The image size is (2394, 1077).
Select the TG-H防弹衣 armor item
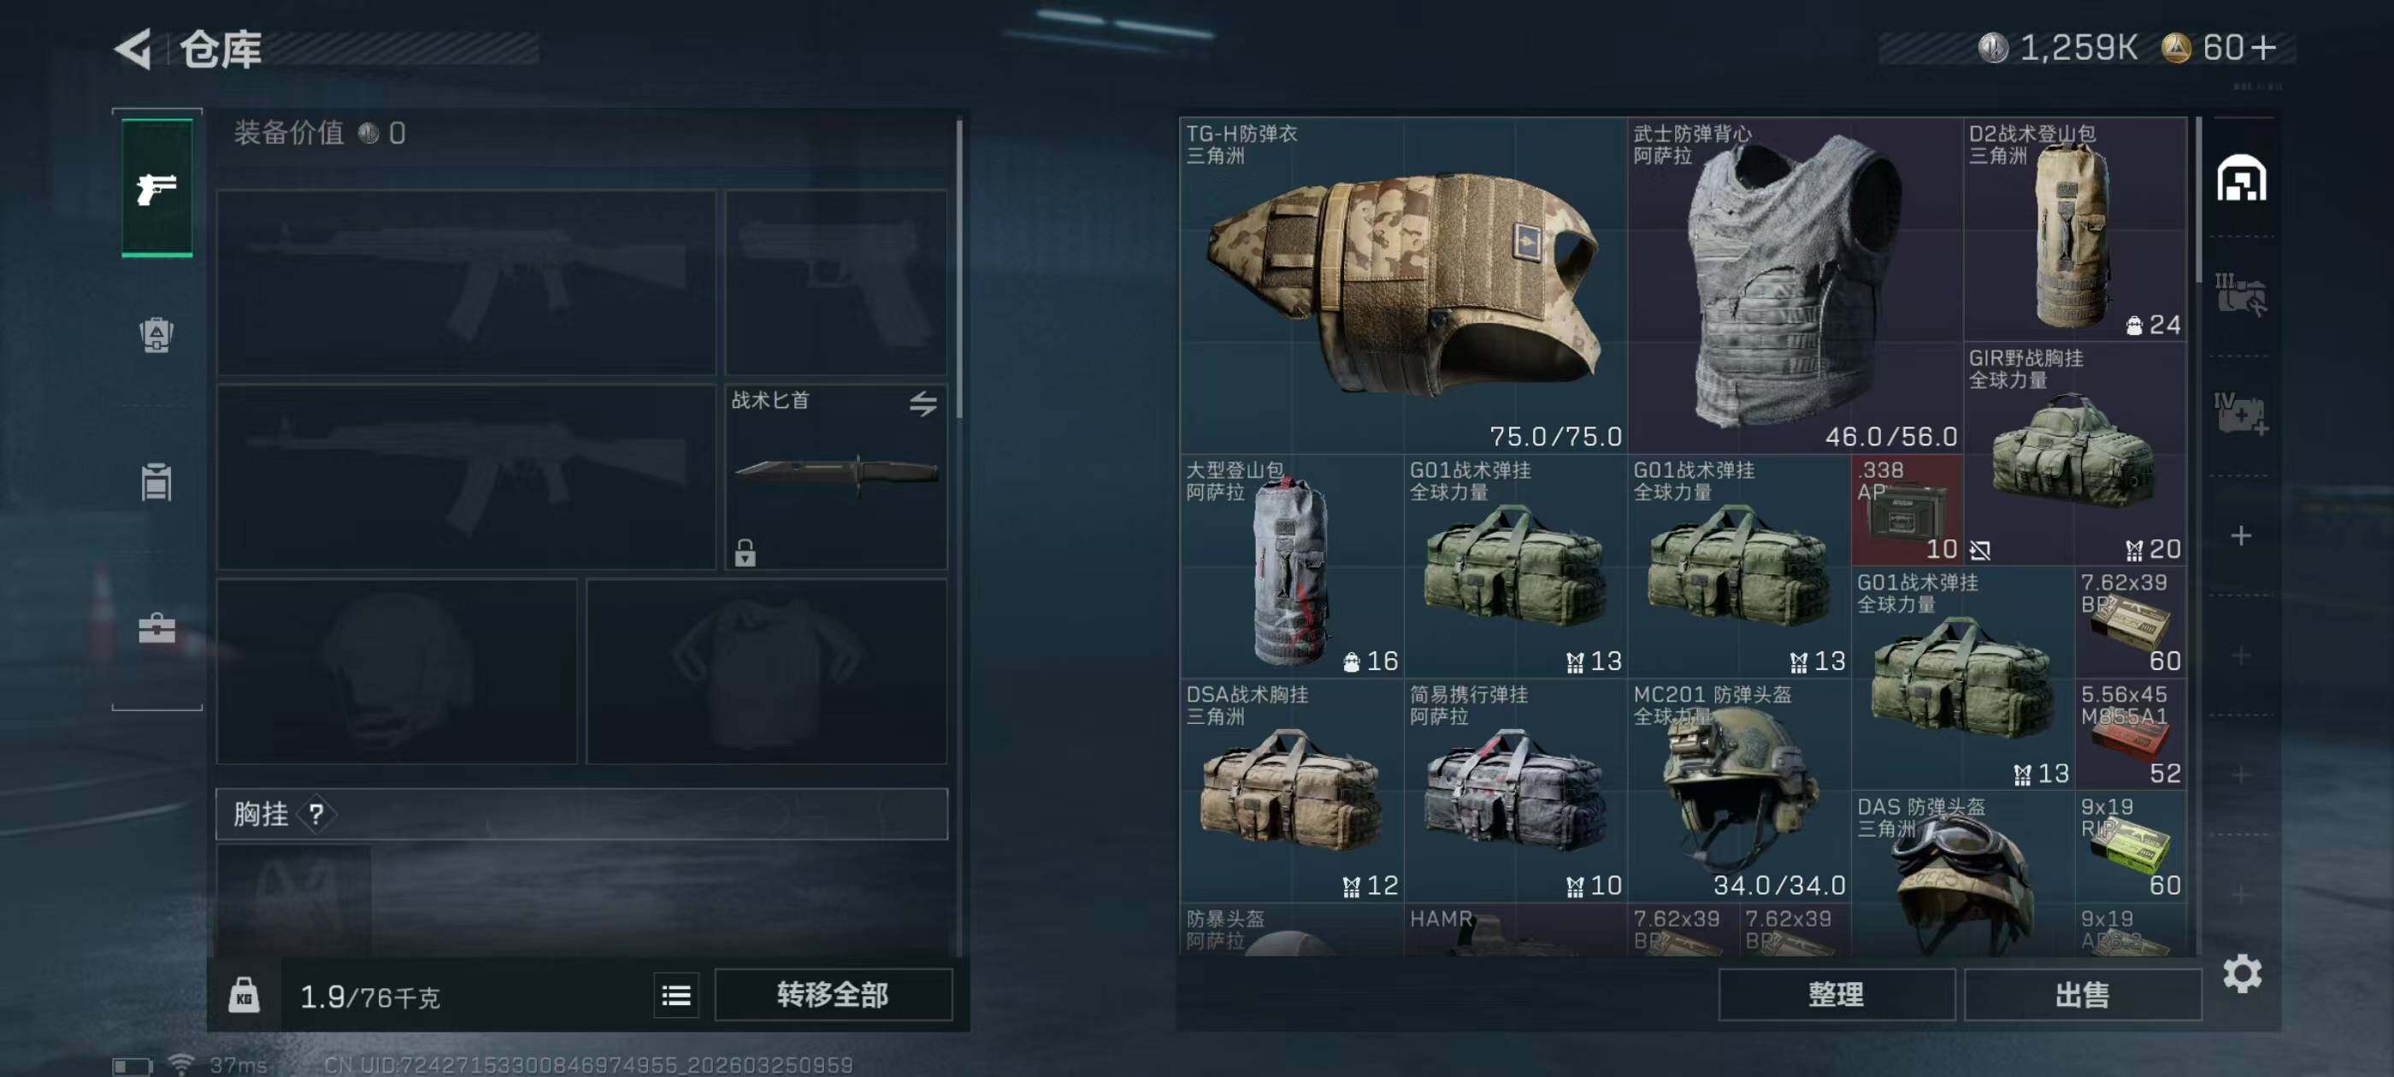coord(1403,285)
